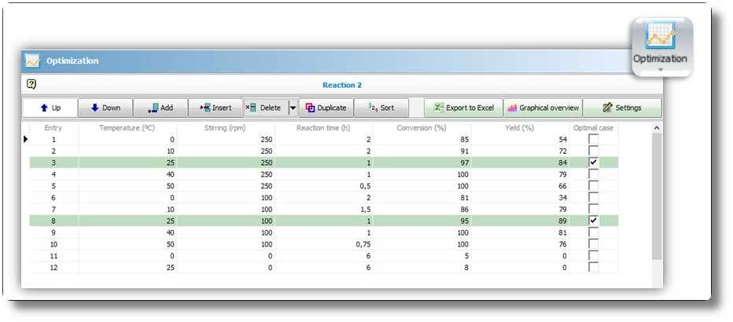Check Optimal case for entry 2
This screenshot has height=322, width=733.
[x=593, y=151]
